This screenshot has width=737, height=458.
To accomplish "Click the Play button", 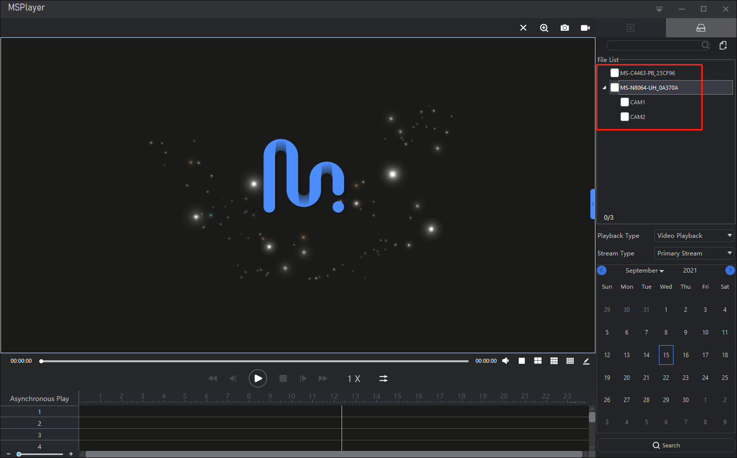I will tap(258, 378).
